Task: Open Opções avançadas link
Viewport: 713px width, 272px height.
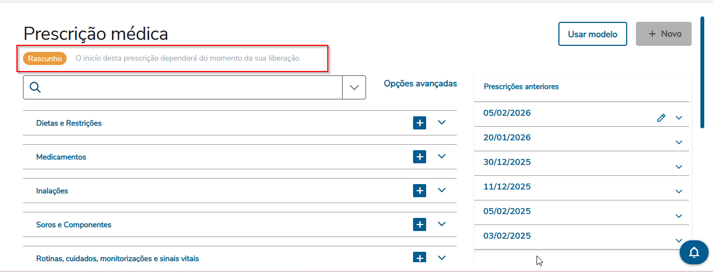Action: [420, 84]
